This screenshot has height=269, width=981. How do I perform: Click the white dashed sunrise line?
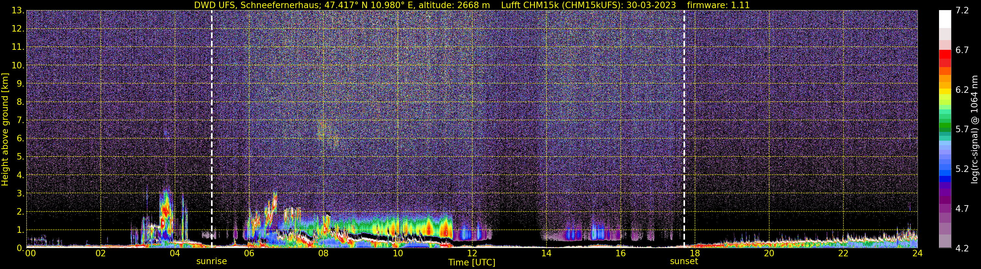pos(211,129)
